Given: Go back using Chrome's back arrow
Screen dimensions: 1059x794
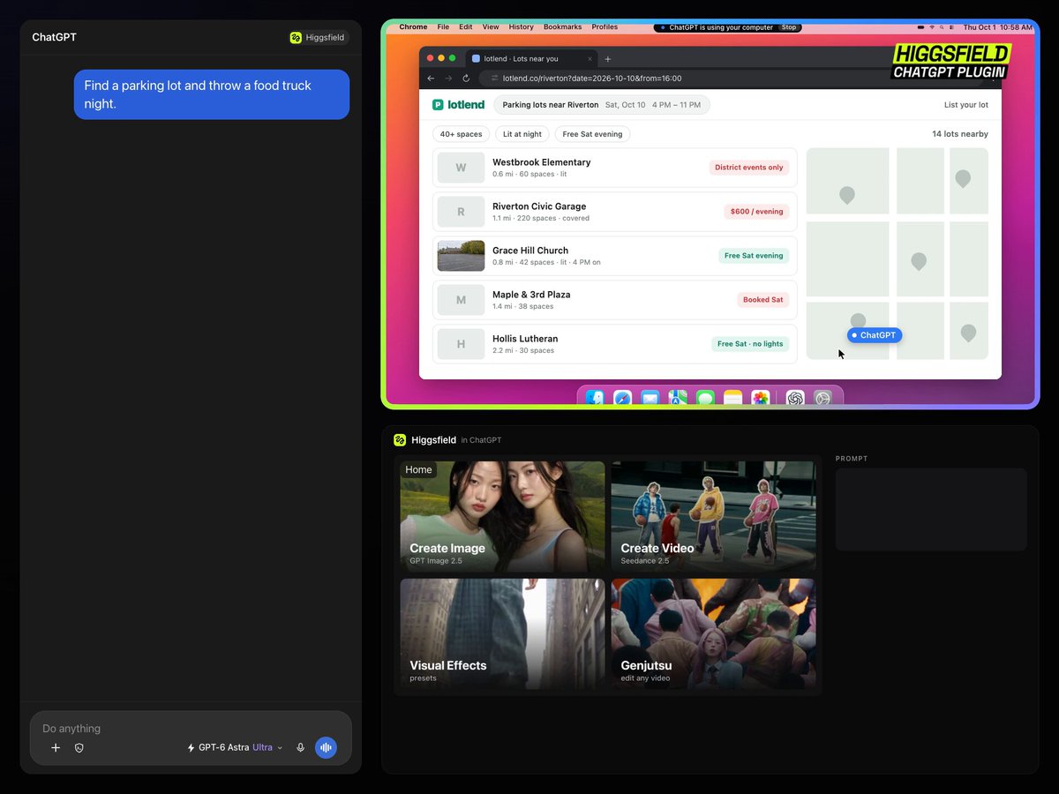Looking at the screenshot, I should click(x=431, y=78).
